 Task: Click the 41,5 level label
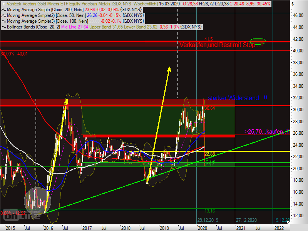coord(209,39)
